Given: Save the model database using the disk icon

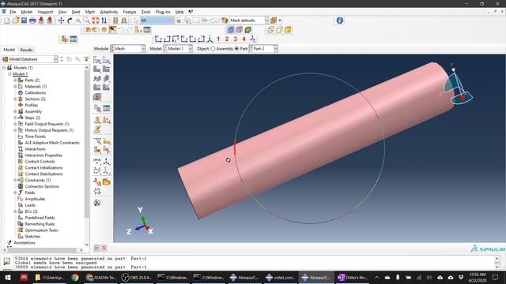Looking at the screenshot, I should [x=24, y=21].
